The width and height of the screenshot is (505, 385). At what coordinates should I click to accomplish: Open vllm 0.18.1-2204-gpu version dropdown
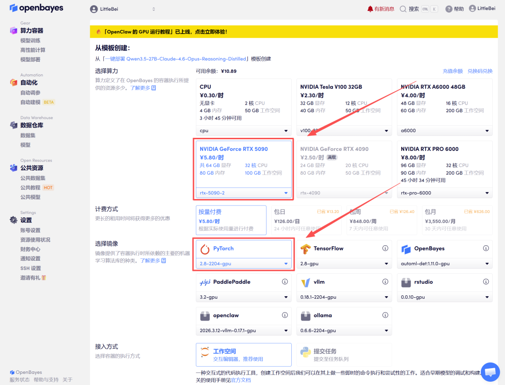tap(344, 297)
